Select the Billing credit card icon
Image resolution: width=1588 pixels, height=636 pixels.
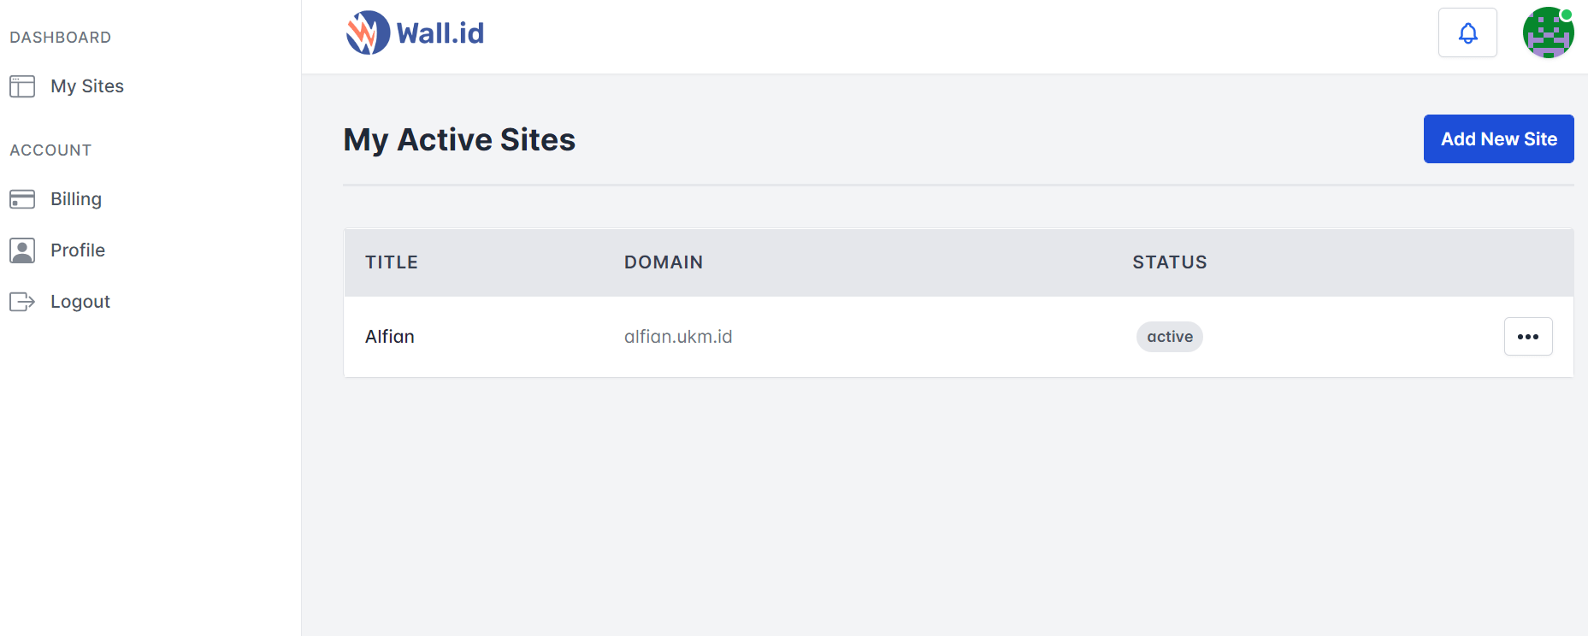(x=21, y=198)
